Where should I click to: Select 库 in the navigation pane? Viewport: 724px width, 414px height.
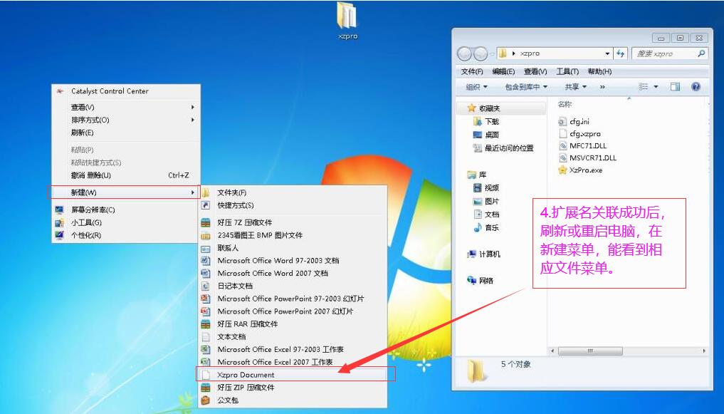pos(477,174)
